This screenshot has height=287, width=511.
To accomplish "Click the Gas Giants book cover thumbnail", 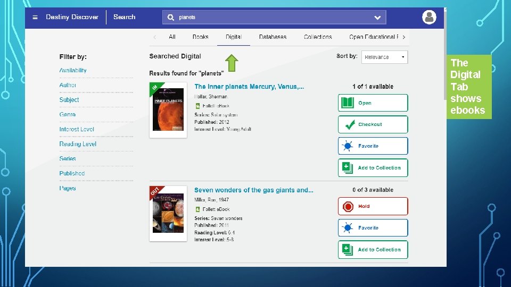I will (x=168, y=214).
